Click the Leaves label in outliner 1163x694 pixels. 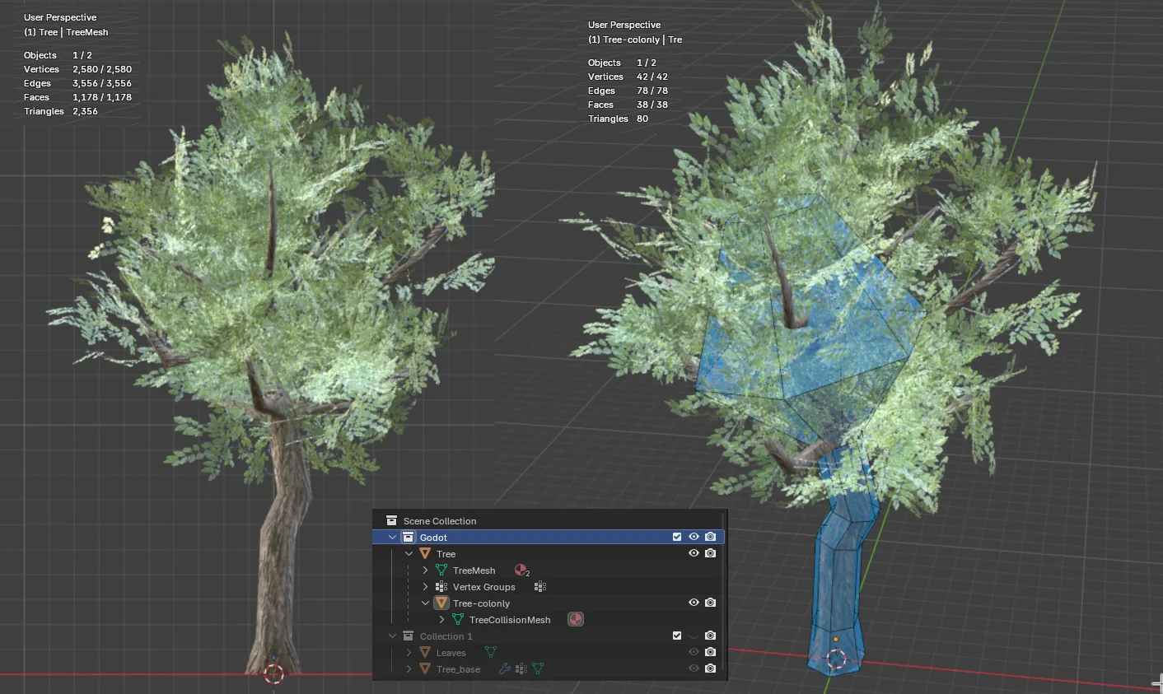tap(451, 653)
